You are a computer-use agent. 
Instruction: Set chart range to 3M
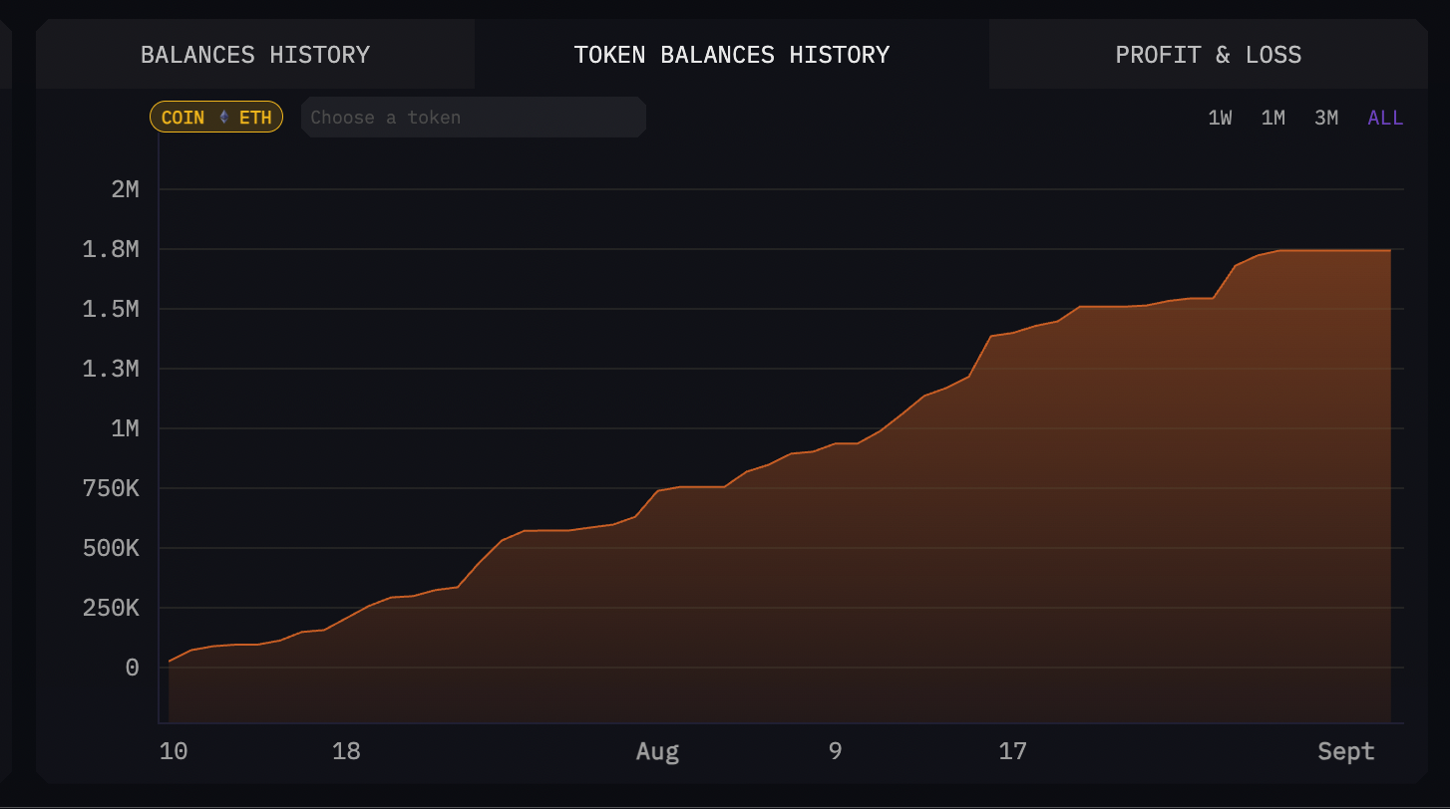[1325, 117]
